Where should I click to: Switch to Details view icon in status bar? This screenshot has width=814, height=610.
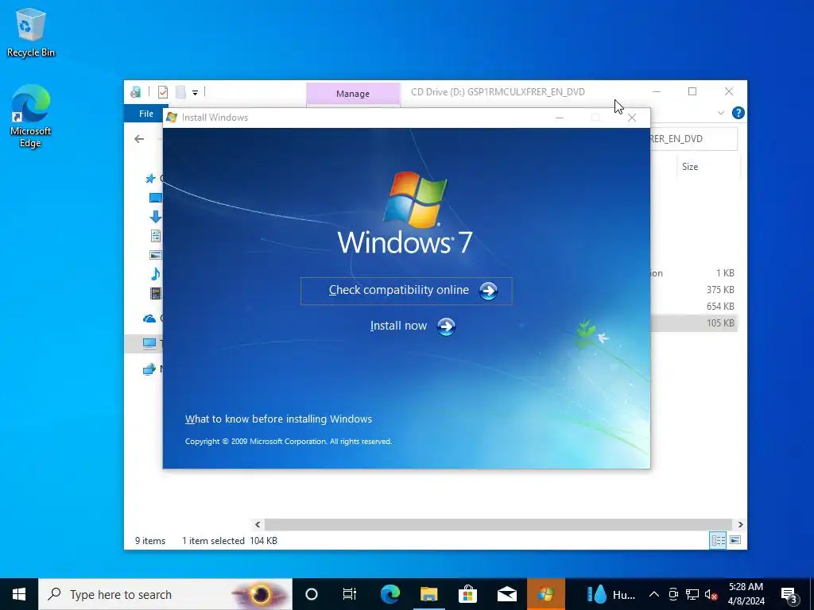pyautogui.click(x=718, y=540)
